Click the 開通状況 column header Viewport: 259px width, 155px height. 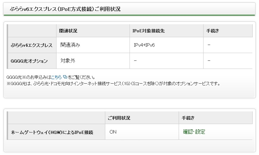click(68, 31)
